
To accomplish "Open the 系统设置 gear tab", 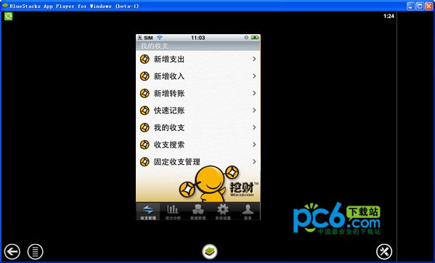I will pos(223,211).
